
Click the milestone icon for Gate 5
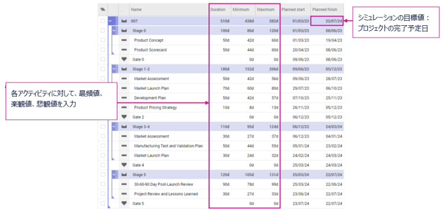(124, 203)
